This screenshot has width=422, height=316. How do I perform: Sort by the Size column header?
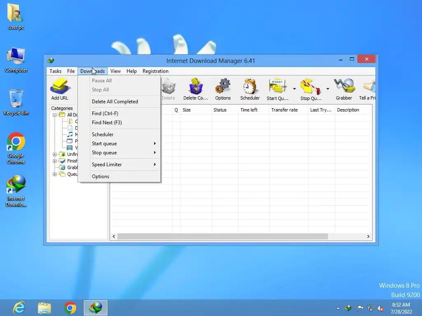196,110
